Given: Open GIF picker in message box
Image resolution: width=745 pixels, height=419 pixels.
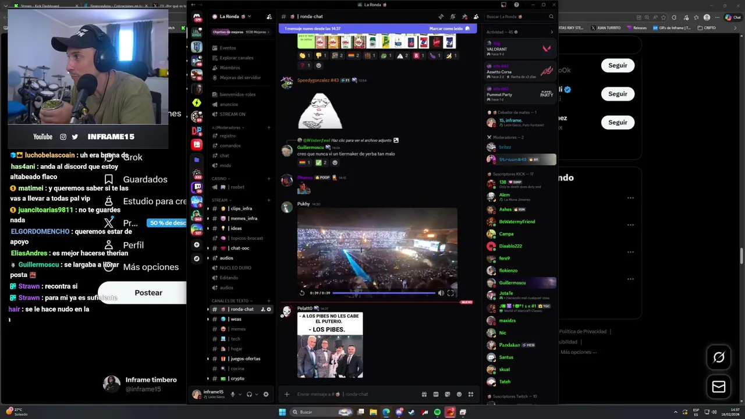Looking at the screenshot, I should click(x=436, y=394).
